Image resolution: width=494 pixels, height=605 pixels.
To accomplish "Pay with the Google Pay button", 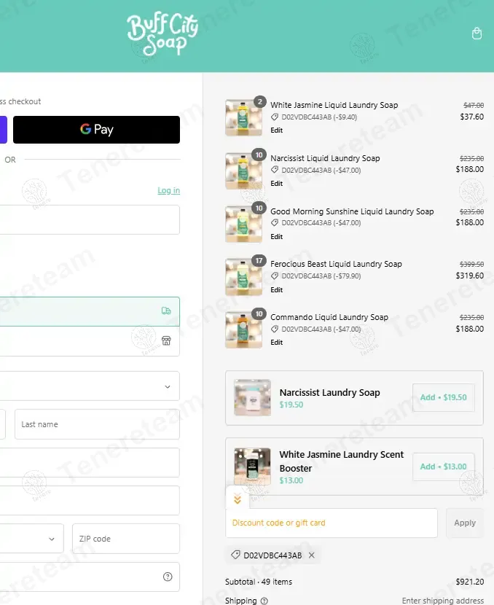I will 96,130.
